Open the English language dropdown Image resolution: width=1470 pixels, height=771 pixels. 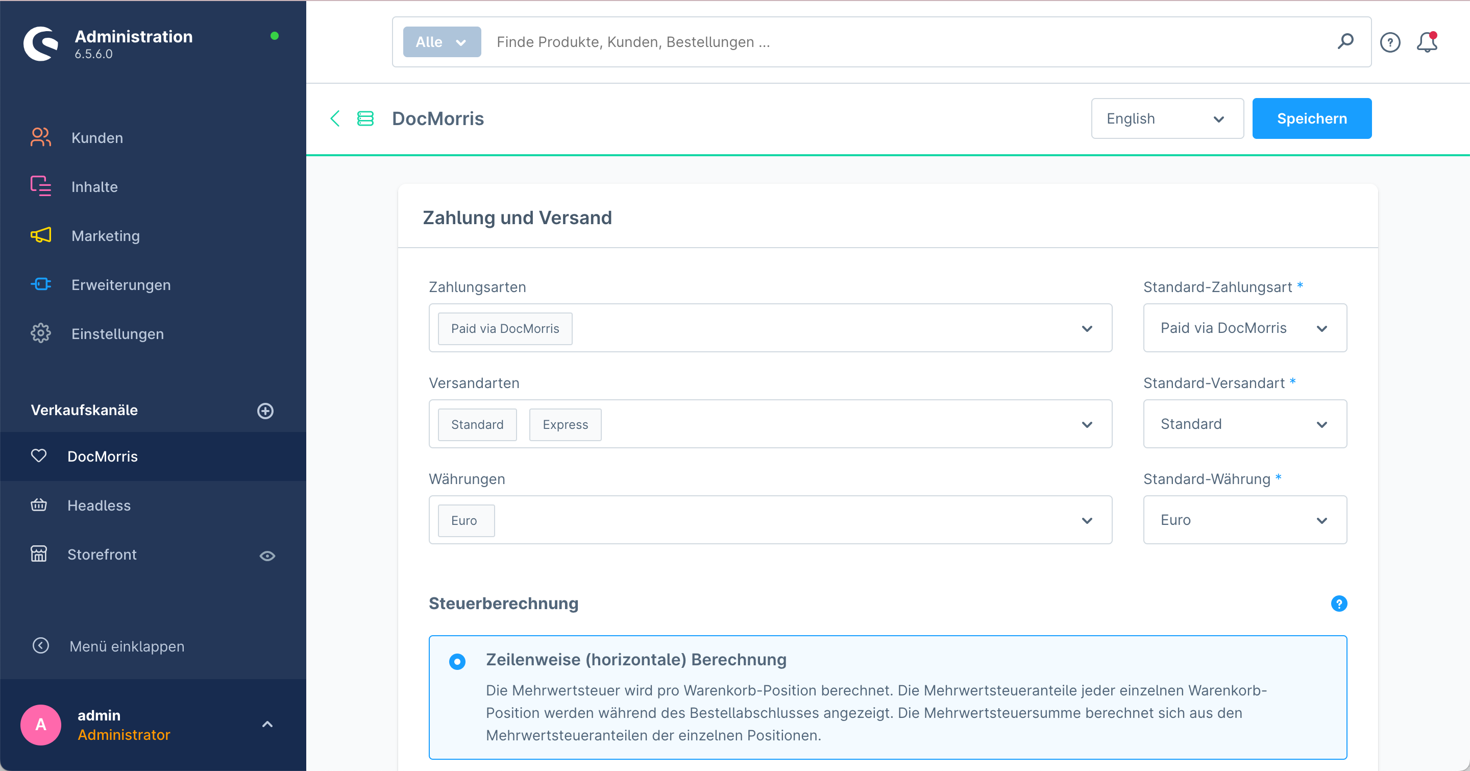tap(1167, 118)
